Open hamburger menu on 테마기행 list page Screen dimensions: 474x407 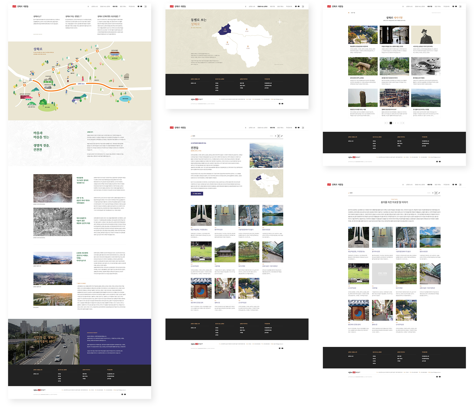coord(460,7)
